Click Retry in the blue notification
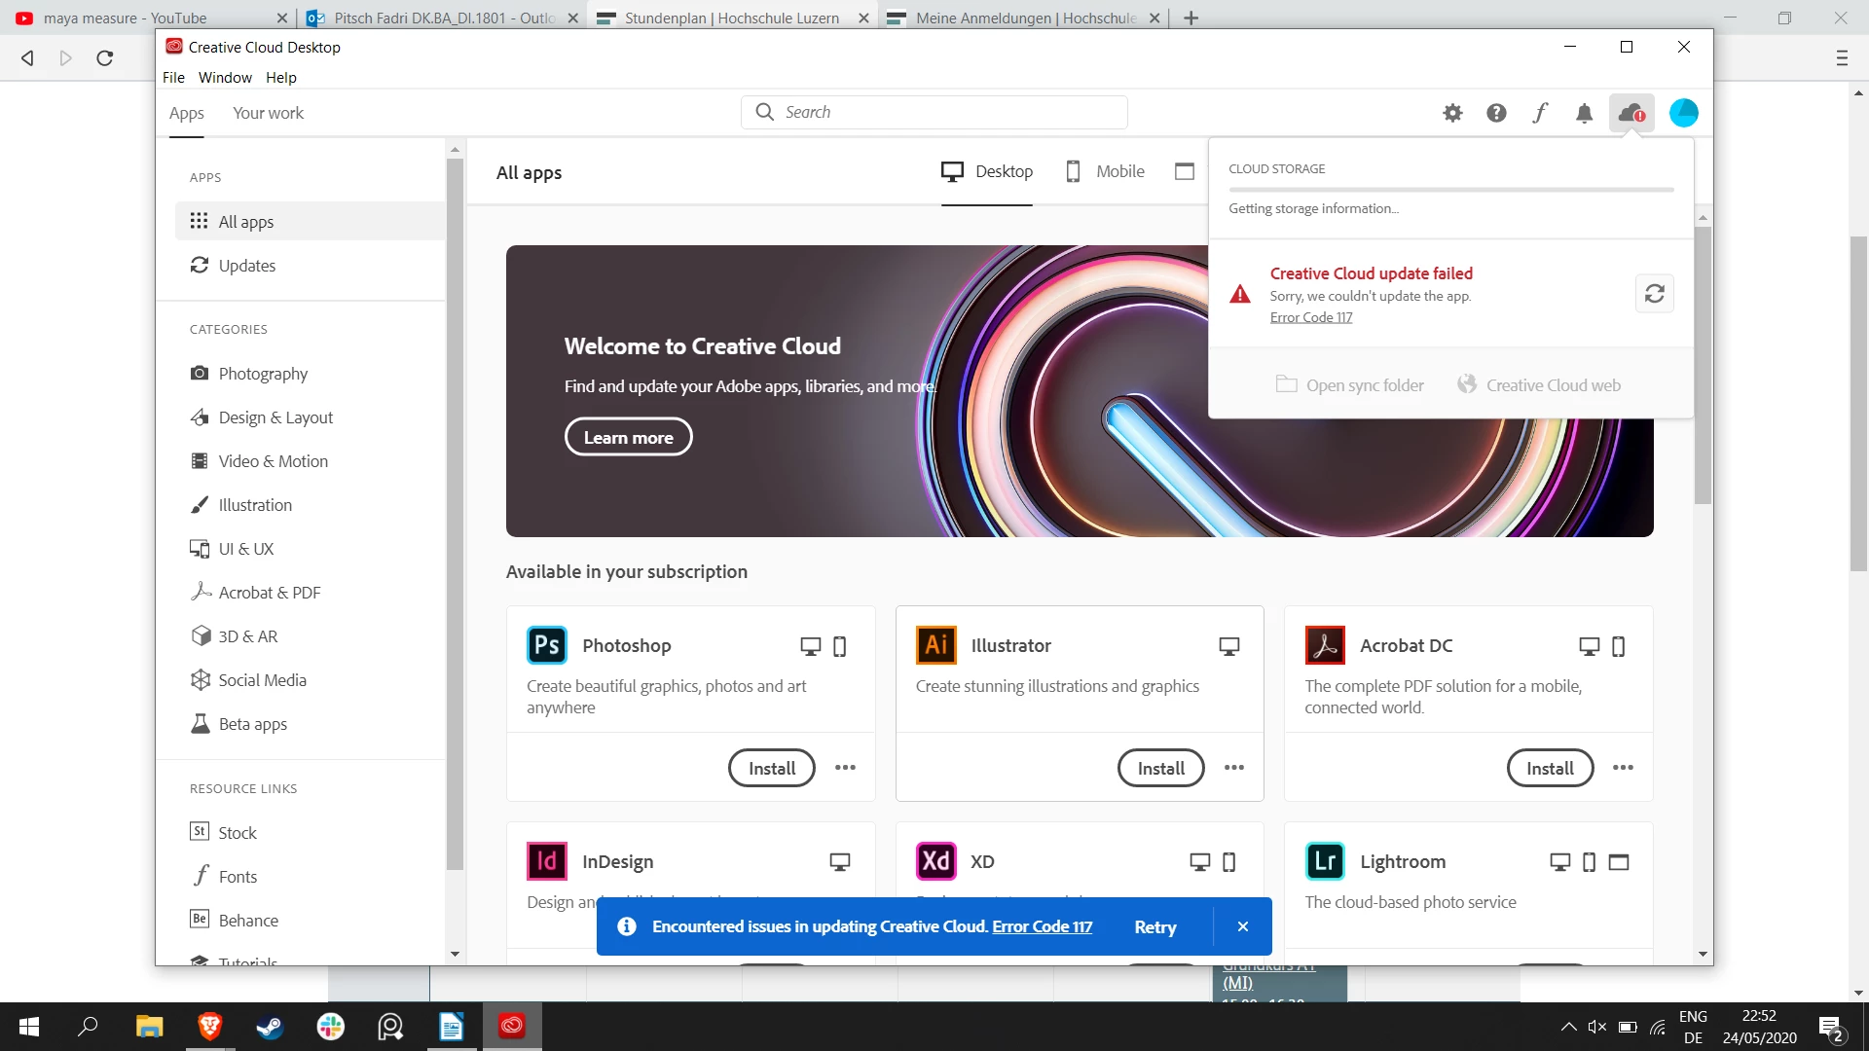Image resolution: width=1869 pixels, height=1051 pixels. pyautogui.click(x=1154, y=927)
